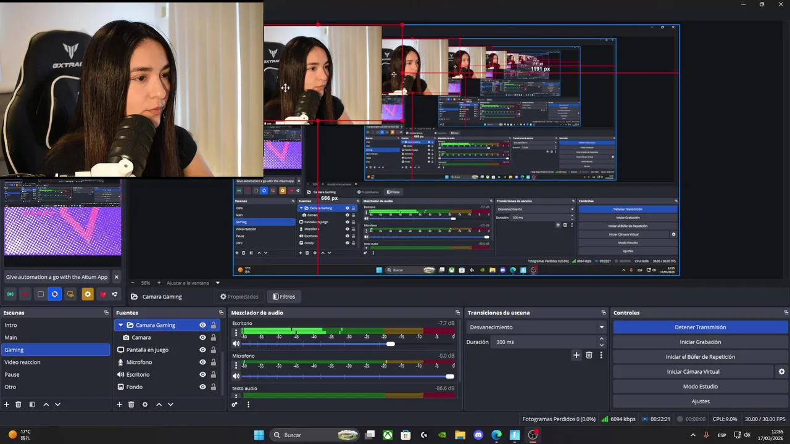Click the red heart icon in Aitum toolbar
The width and height of the screenshot is (790, 444).
103,294
